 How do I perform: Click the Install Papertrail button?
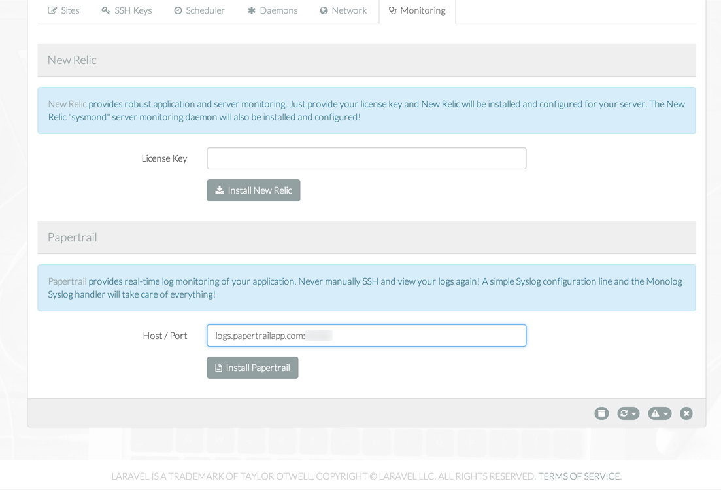(x=252, y=368)
